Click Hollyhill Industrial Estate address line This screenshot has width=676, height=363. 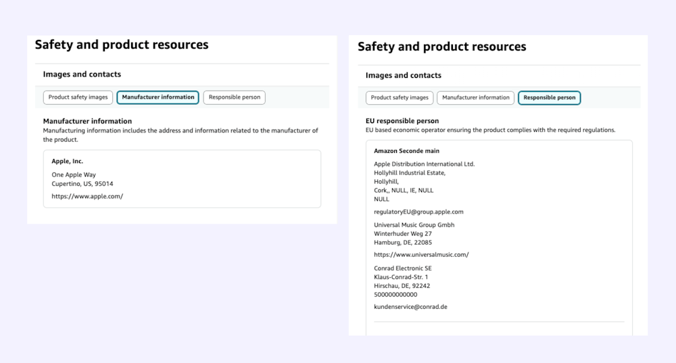point(410,173)
